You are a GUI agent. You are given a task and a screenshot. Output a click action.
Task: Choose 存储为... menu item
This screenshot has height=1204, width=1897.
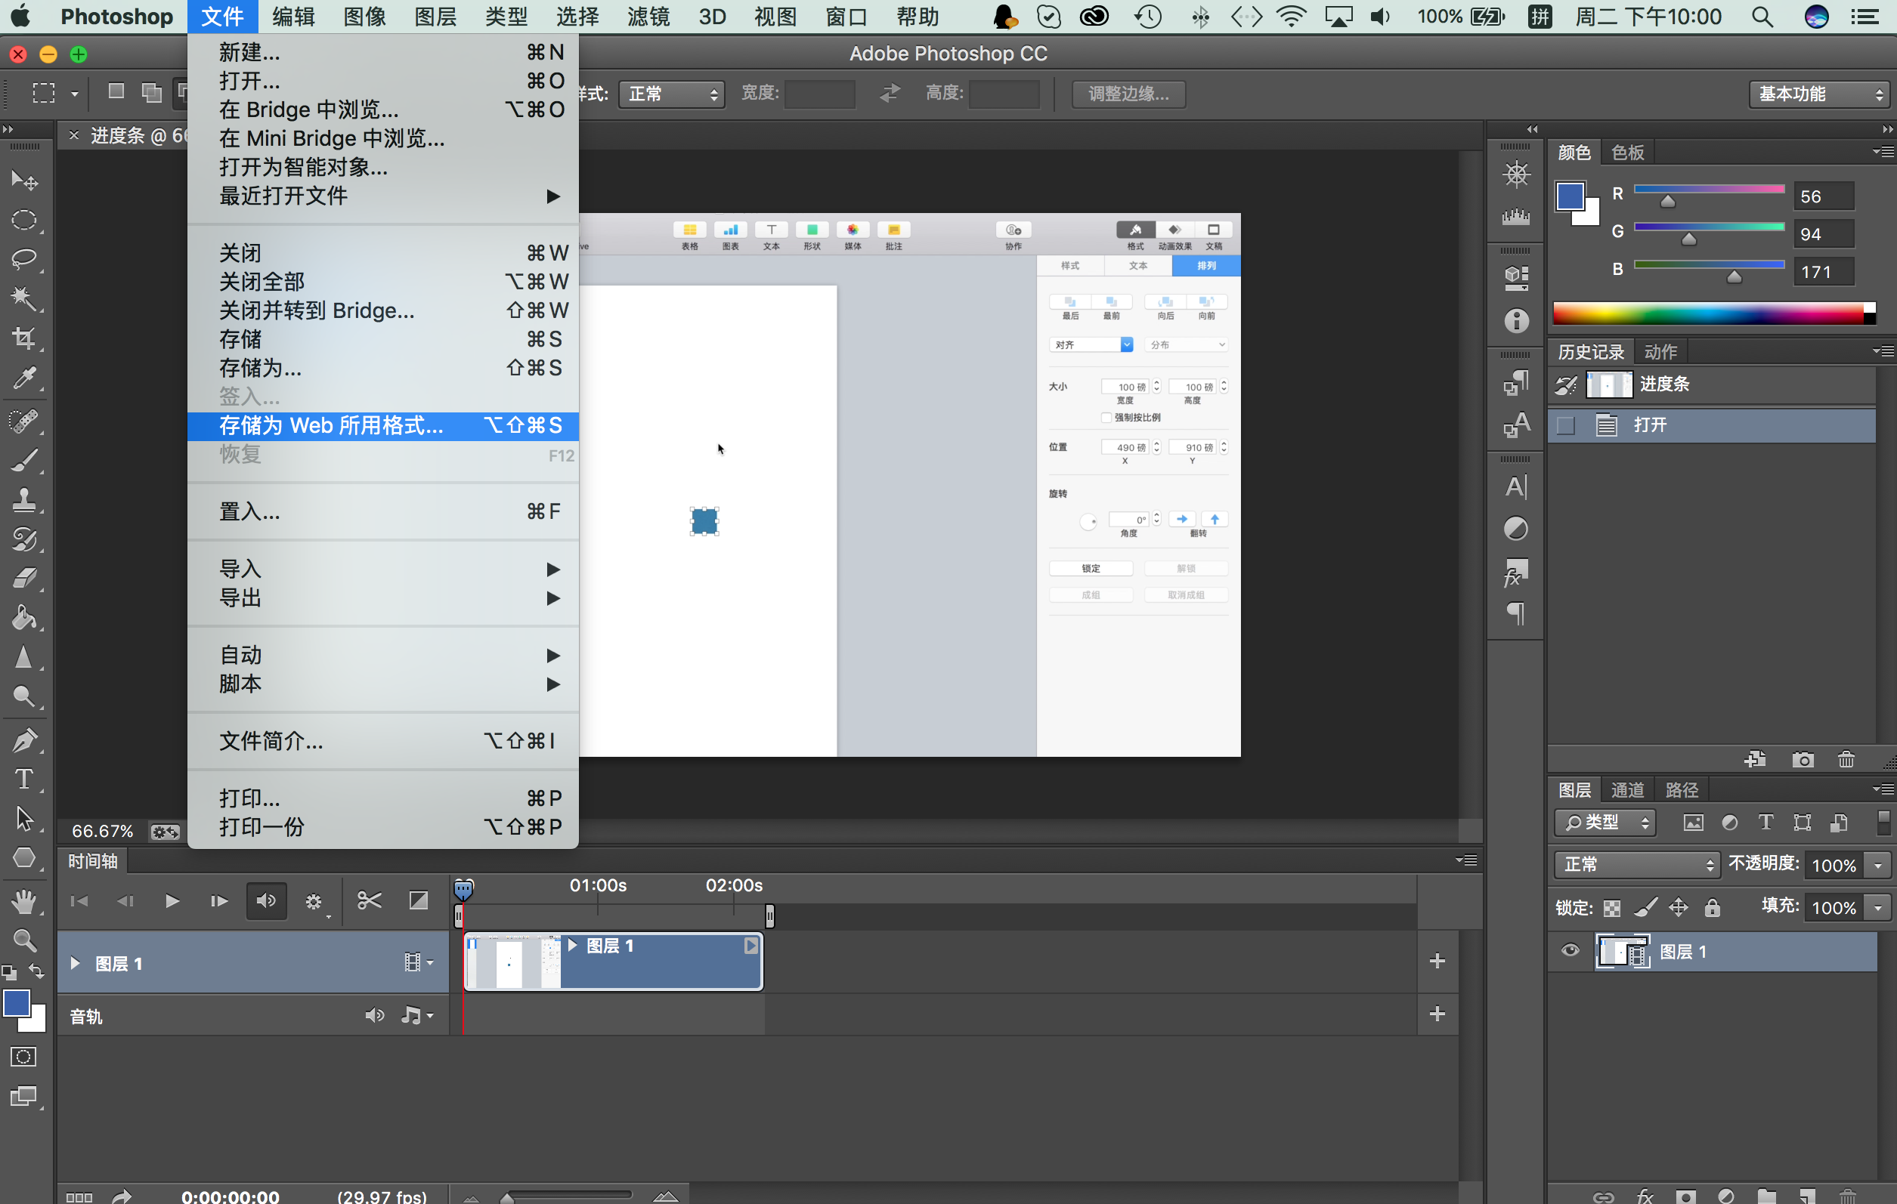pyautogui.click(x=383, y=369)
